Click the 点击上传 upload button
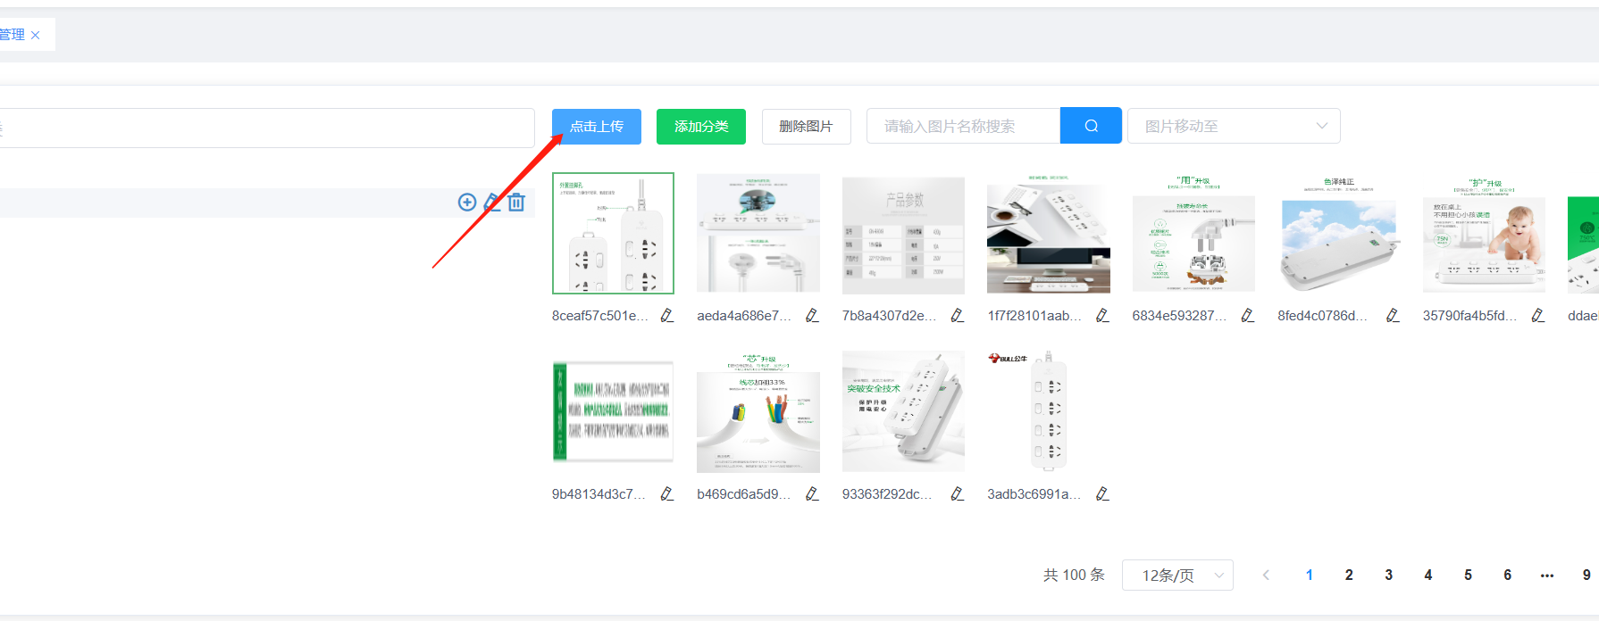This screenshot has width=1599, height=621. coord(596,126)
